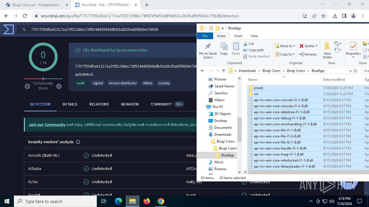369x207 pixels.
Task: Click the Security vendors' analysis info icon
Action: coord(78,142)
